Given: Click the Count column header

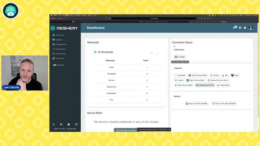Looking at the screenshot, I should coord(146,60).
